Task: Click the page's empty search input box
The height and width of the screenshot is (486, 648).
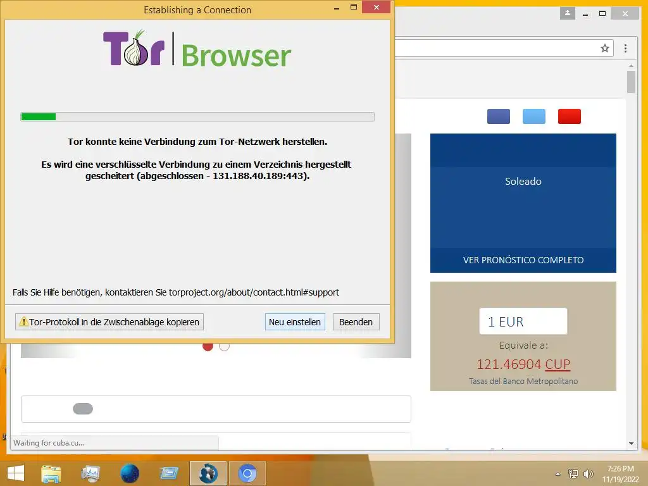Action: tap(216, 409)
